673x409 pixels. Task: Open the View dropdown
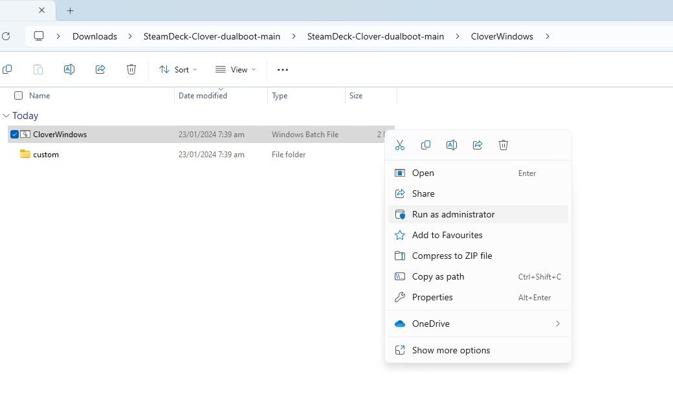coord(236,70)
